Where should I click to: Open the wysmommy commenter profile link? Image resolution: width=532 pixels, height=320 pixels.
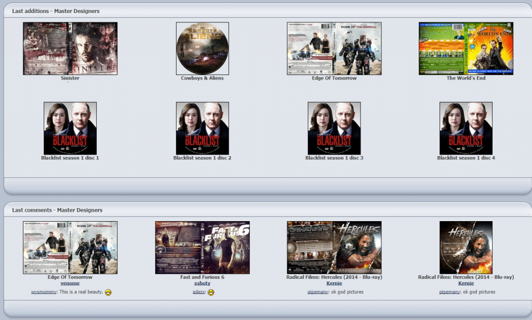pyautogui.click(x=44, y=292)
